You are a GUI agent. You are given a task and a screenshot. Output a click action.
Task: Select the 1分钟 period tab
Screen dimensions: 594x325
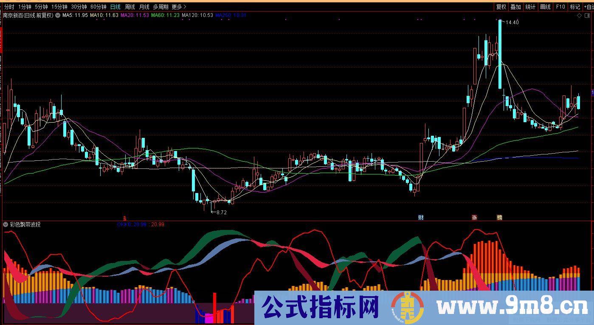(25, 7)
